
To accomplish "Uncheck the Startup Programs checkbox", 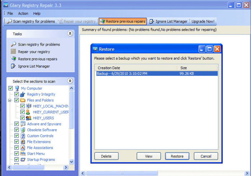I will (16, 159).
